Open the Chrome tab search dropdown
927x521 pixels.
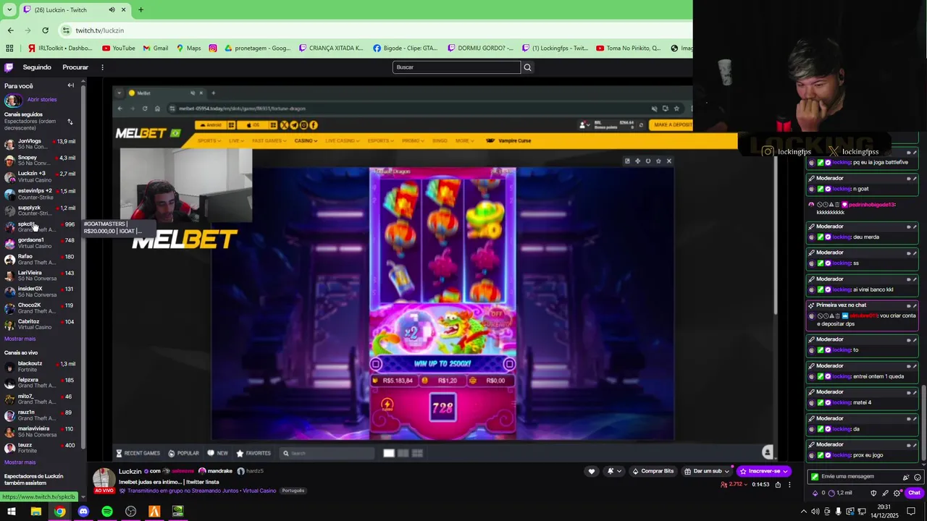coord(9,10)
